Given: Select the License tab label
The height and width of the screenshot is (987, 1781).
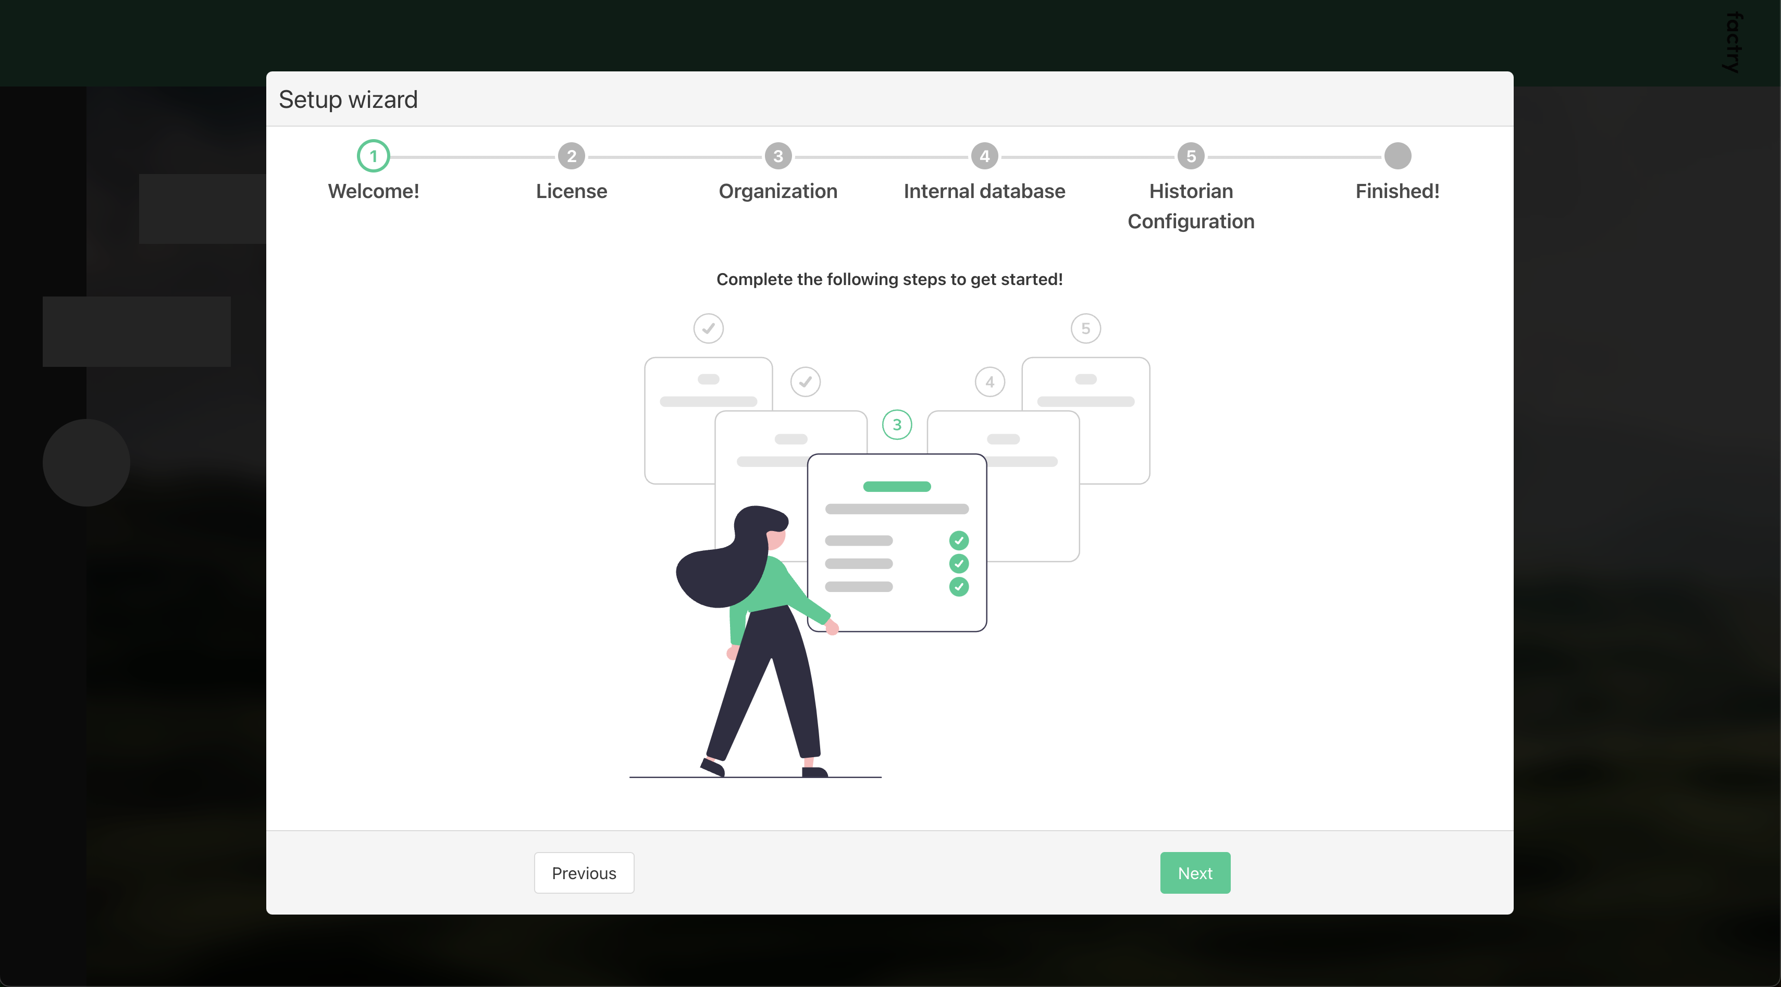Looking at the screenshot, I should [571, 191].
